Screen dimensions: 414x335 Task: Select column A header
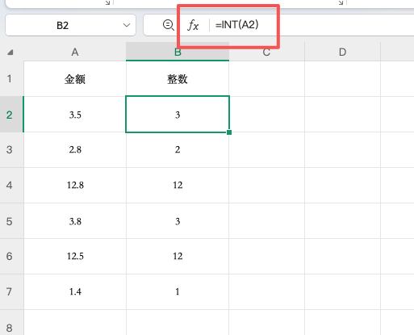(75, 52)
